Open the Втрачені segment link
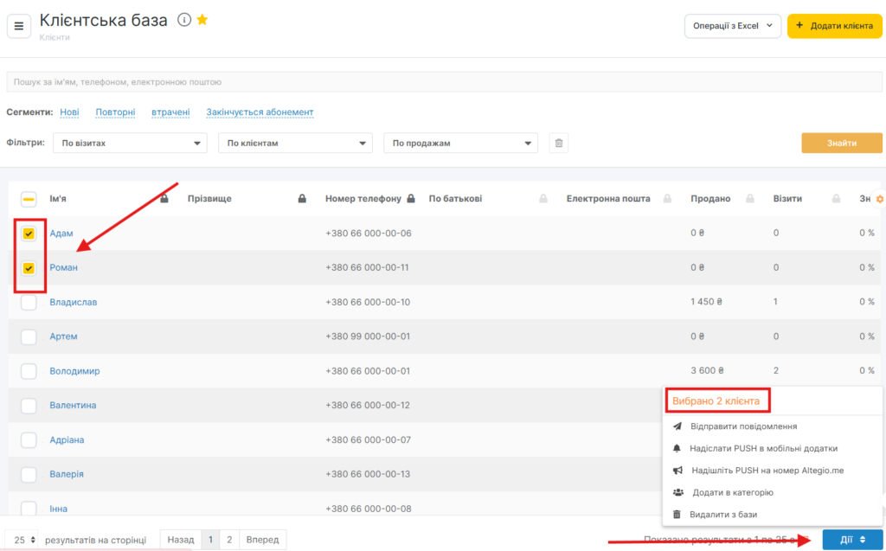886x551 pixels. tap(170, 112)
